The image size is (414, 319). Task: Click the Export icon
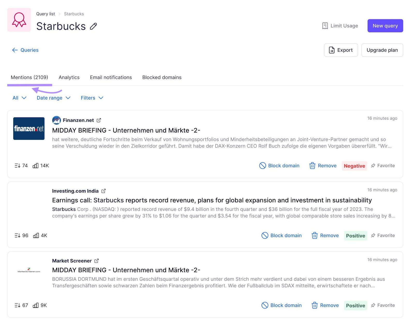(332, 50)
